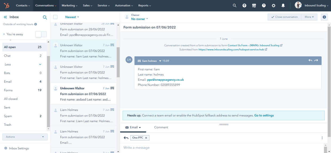
Task: Open conversation info panel icon
Action: pos(324,17)
